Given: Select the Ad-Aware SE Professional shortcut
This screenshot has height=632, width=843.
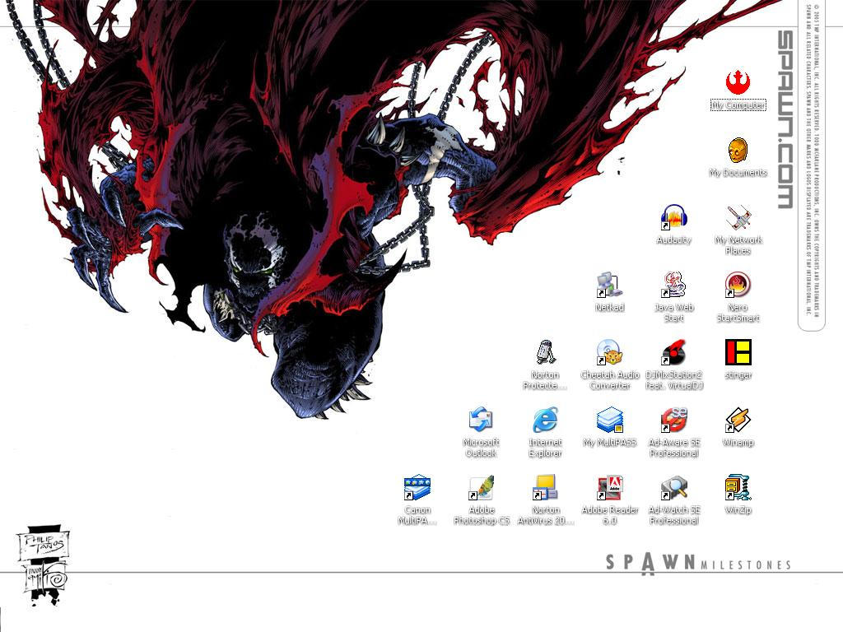Looking at the screenshot, I should tap(673, 420).
